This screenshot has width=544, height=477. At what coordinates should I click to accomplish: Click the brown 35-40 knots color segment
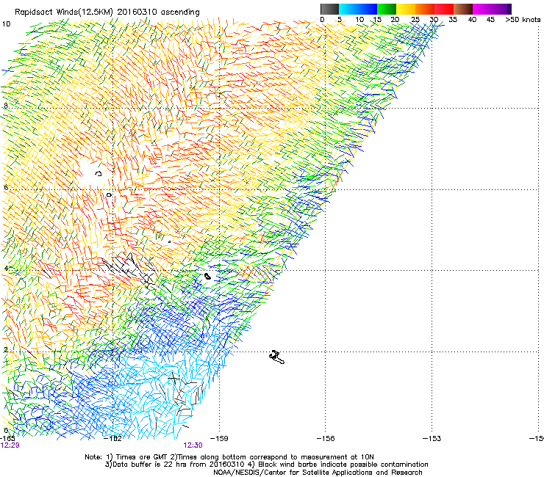click(x=463, y=9)
